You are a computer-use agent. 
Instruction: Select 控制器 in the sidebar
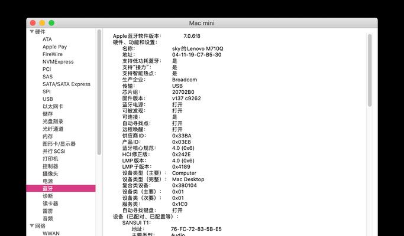click(50, 166)
